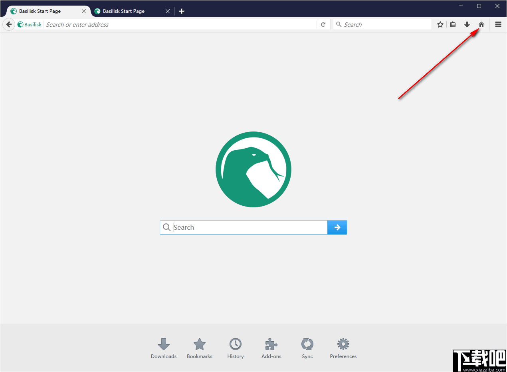
Task: Open History from the start page
Action: [x=236, y=348]
